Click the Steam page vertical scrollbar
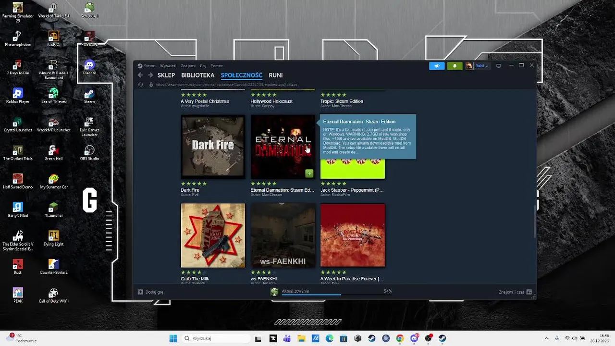 pos(534,221)
